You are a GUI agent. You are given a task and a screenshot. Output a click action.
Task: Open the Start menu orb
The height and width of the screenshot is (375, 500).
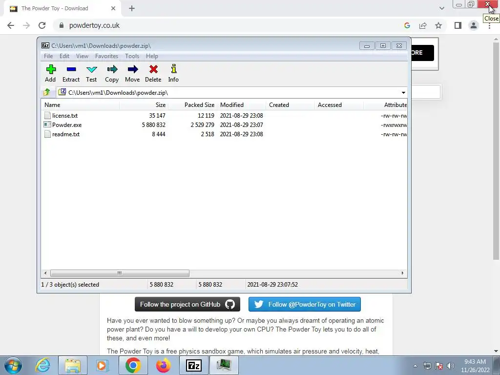click(x=13, y=365)
